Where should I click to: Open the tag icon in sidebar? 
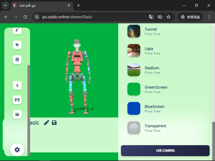(17, 45)
